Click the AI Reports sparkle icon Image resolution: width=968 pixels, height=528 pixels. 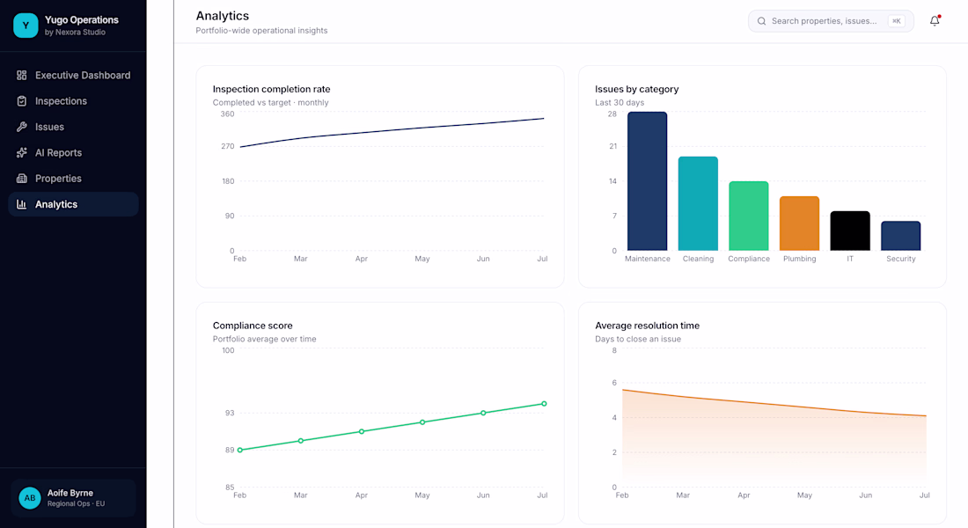(x=22, y=152)
